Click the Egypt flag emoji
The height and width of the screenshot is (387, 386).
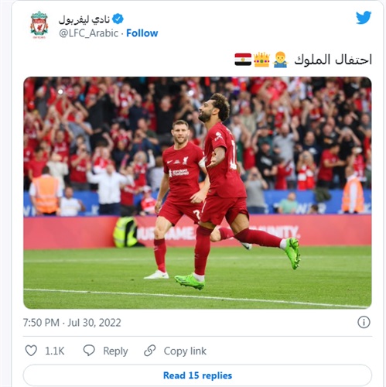point(243,60)
